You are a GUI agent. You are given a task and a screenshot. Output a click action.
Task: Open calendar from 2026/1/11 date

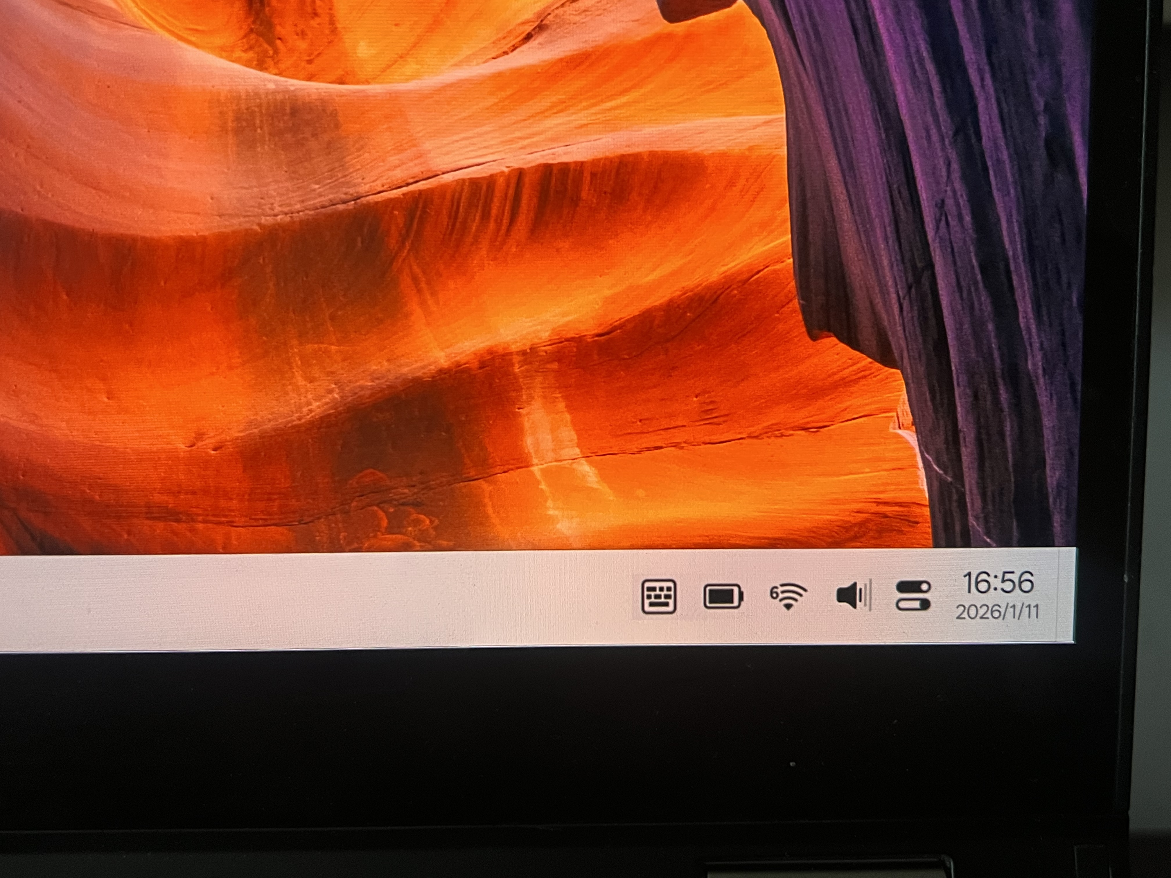tap(997, 612)
